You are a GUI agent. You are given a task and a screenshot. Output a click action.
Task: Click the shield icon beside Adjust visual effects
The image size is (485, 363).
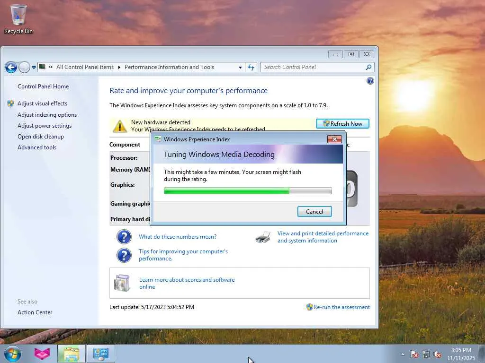coord(10,104)
